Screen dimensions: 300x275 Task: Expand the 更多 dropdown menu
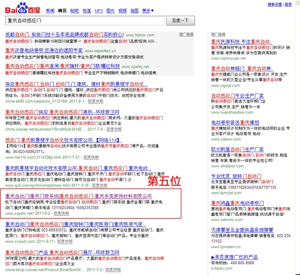[148, 11]
